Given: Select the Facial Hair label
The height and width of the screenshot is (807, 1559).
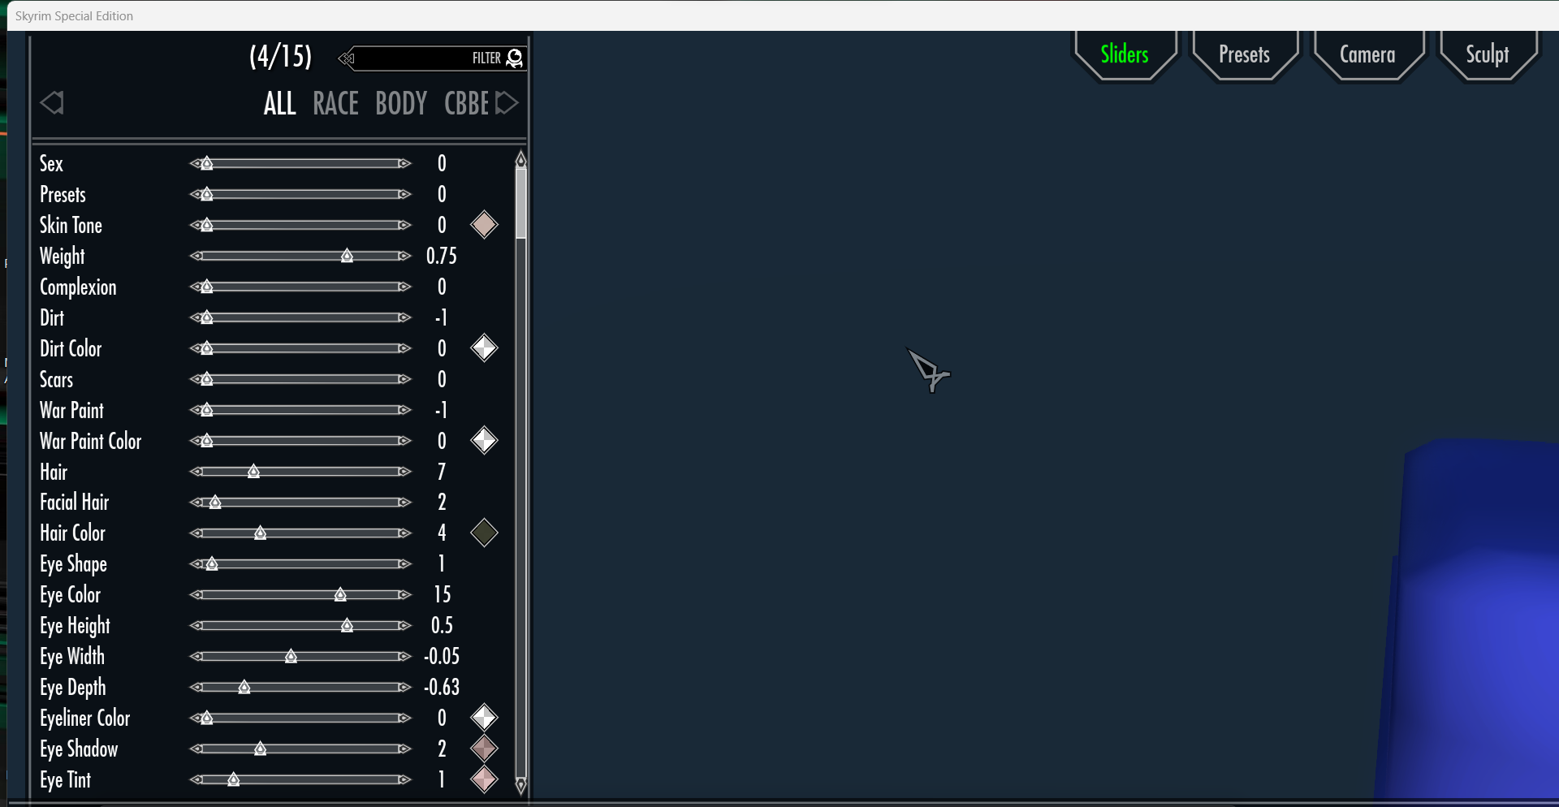Looking at the screenshot, I should pyautogui.click(x=74, y=503).
